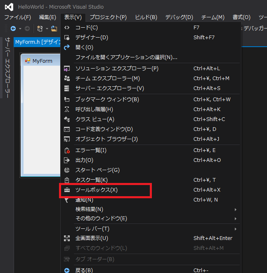Select 全画面表示(U) menu entry text
The height and width of the screenshot is (273, 267).
(92, 238)
